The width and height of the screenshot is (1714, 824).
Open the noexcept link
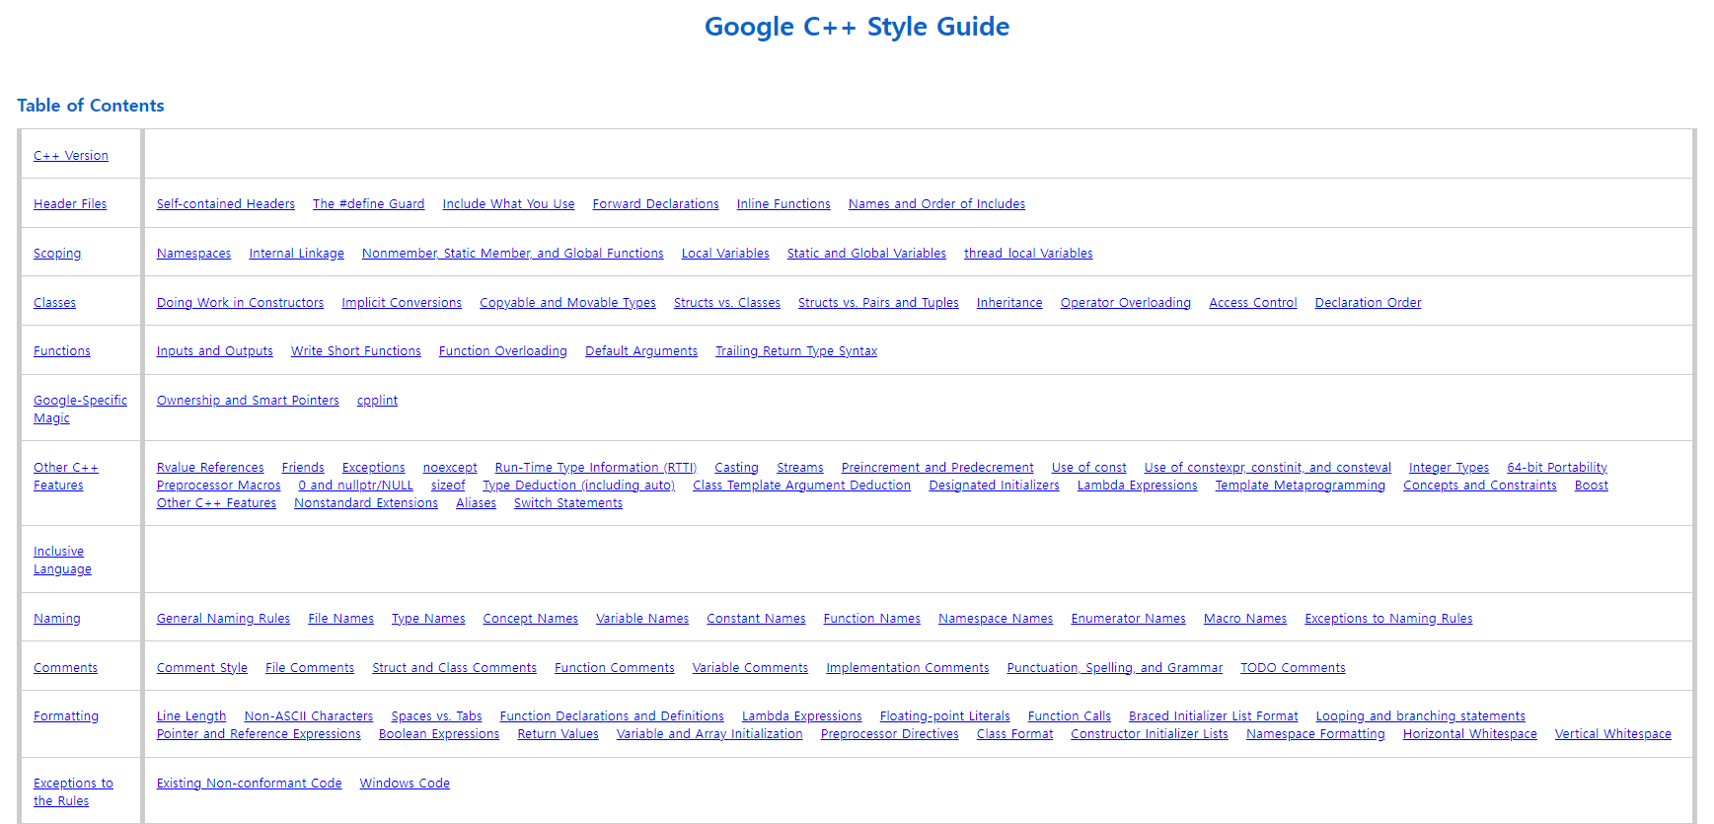(450, 468)
